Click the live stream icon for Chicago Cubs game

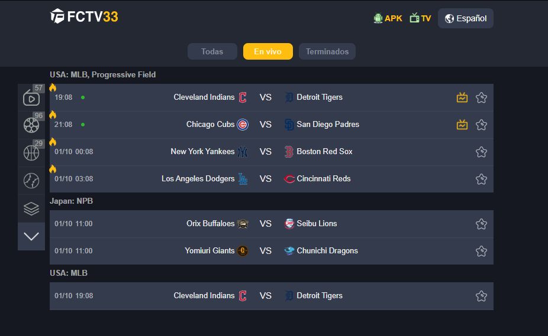click(x=462, y=125)
